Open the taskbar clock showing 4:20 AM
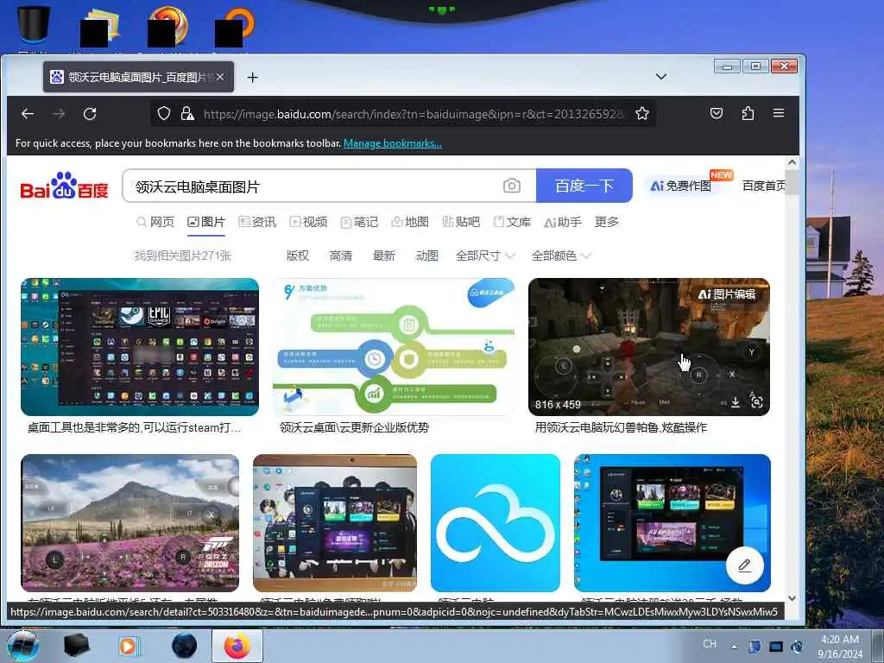The image size is (884, 663). [840, 647]
